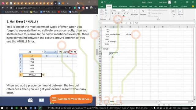
Task: Open the Gmail bookmark
Action: click(x=25, y=12)
